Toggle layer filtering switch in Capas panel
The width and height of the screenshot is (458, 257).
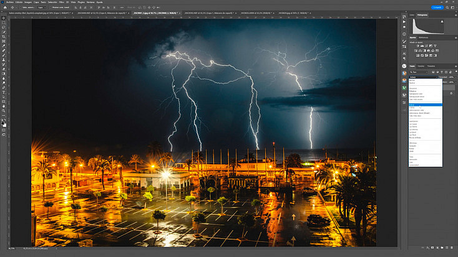click(x=456, y=71)
